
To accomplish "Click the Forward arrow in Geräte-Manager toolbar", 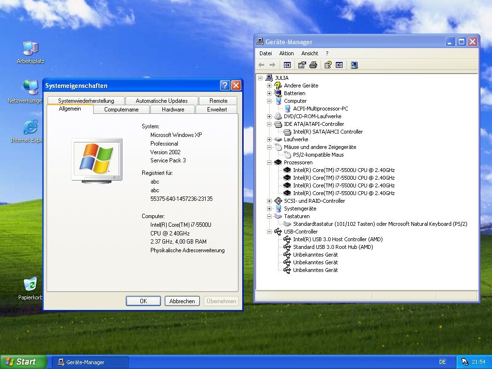I will pos(272,65).
